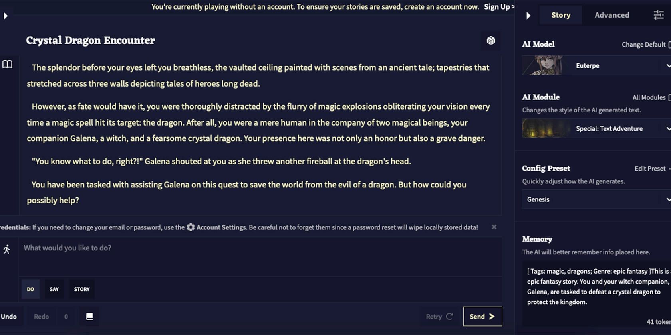Dismiss the credentials notice banner
Screen dimensions: 671x335
[x=494, y=227]
